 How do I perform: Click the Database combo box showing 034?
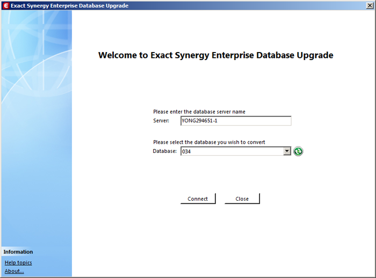pos(236,151)
